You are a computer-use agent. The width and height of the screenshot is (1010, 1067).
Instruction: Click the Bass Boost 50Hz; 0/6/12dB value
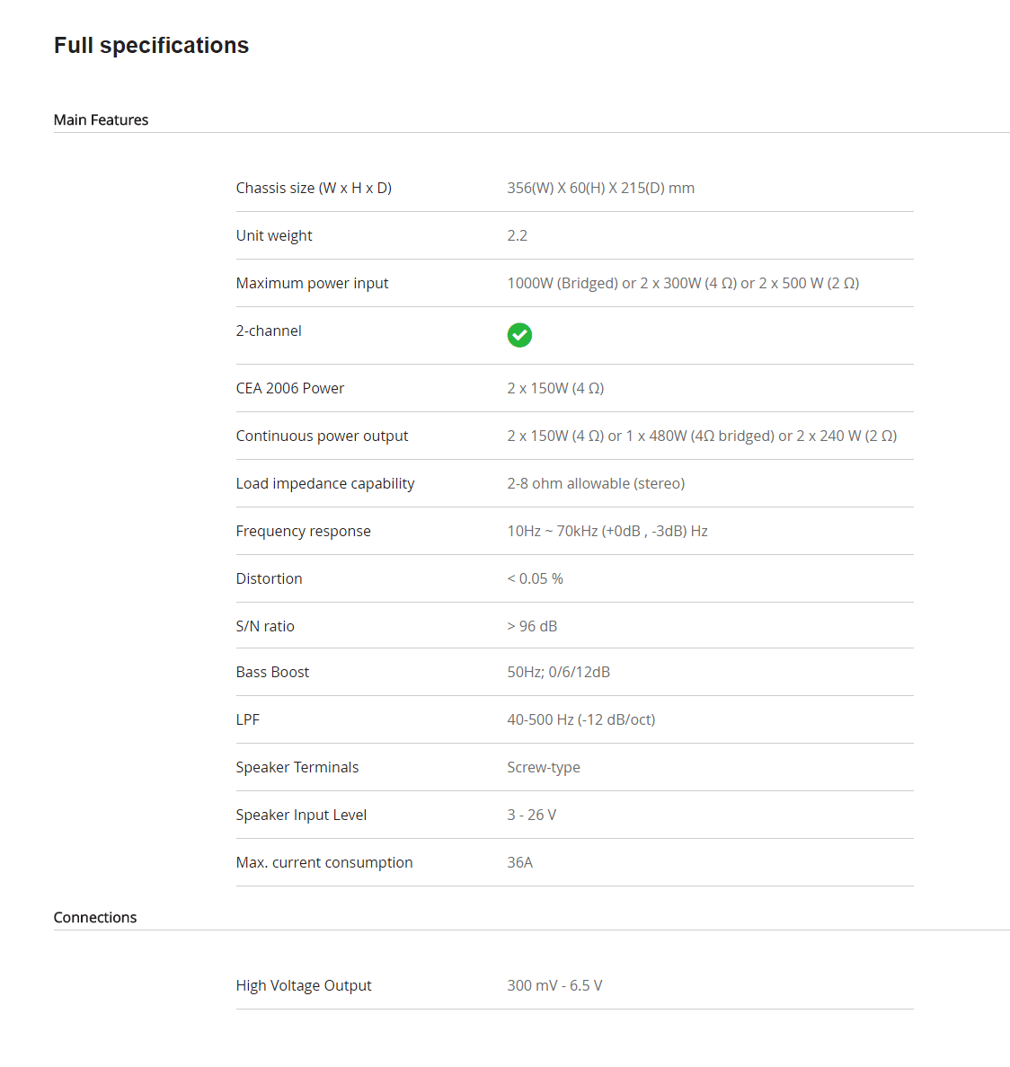(x=559, y=672)
